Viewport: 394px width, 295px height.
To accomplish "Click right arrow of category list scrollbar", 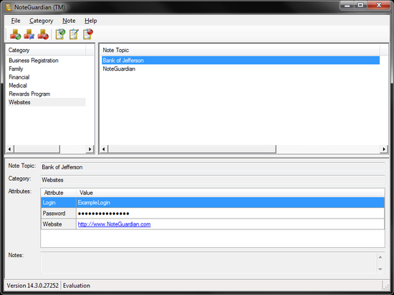I will point(90,149).
